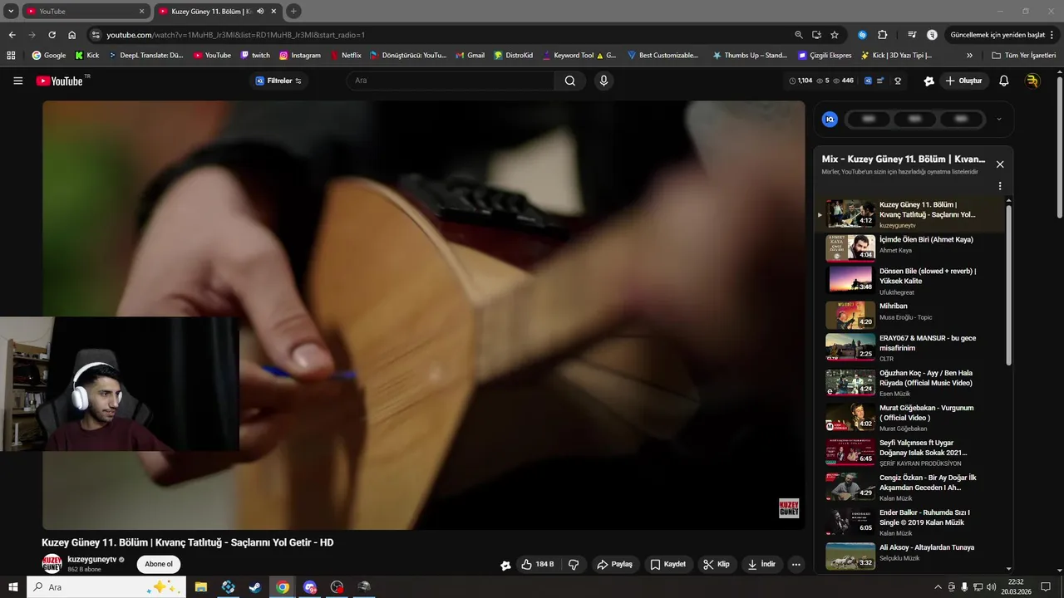The width and height of the screenshot is (1064, 598).
Task: Click the İndir download button
Action: point(761,564)
